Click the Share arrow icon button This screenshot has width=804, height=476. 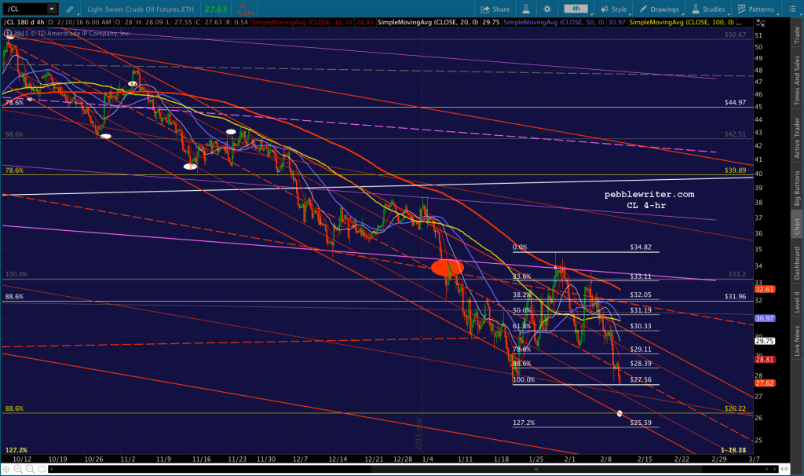point(495,9)
